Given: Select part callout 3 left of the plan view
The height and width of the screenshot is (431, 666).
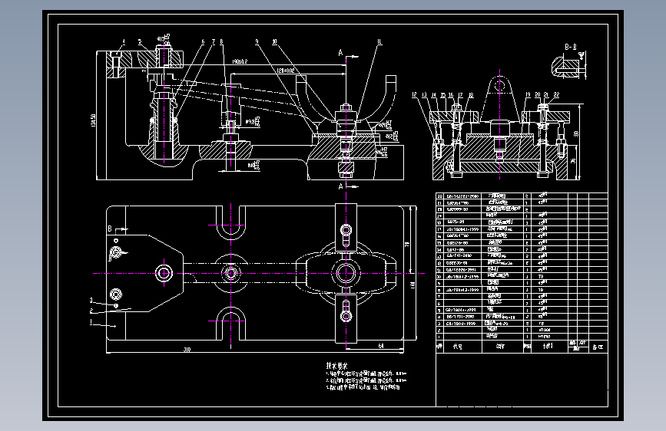Looking at the screenshot, I should coord(91,301).
